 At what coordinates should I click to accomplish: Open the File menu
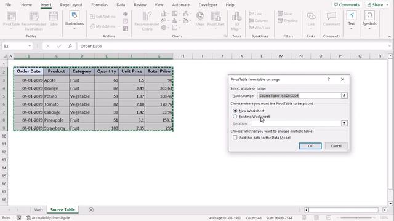(x=8, y=5)
